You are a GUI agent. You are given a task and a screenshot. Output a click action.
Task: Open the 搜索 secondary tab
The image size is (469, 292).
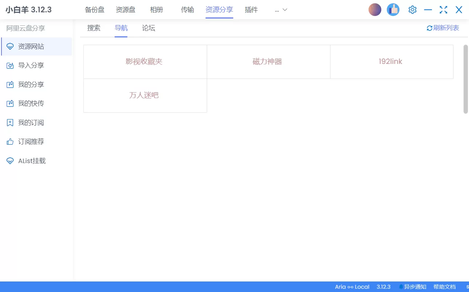94,28
